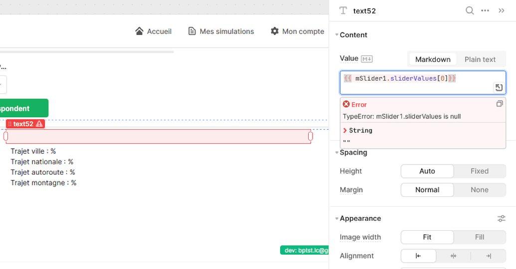Click the red error X icon

(x=346, y=104)
